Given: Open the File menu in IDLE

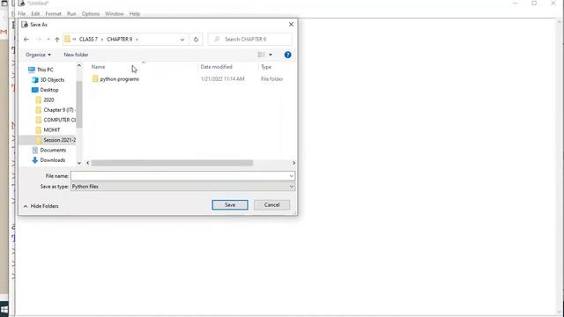Looking at the screenshot, I should coord(21,14).
